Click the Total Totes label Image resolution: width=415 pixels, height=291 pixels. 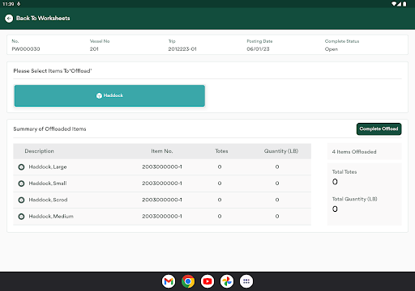(x=344, y=171)
